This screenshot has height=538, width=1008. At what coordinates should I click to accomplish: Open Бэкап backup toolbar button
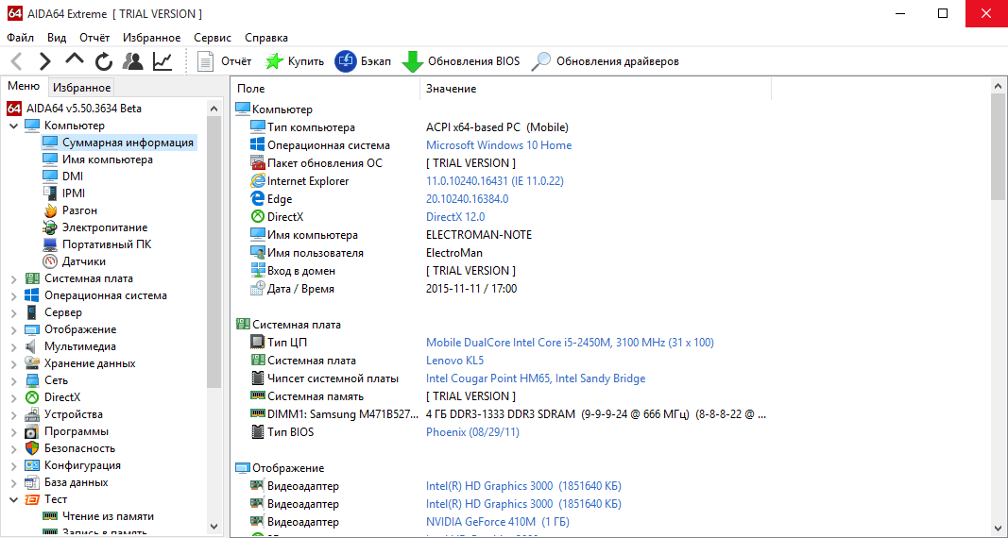pos(363,61)
